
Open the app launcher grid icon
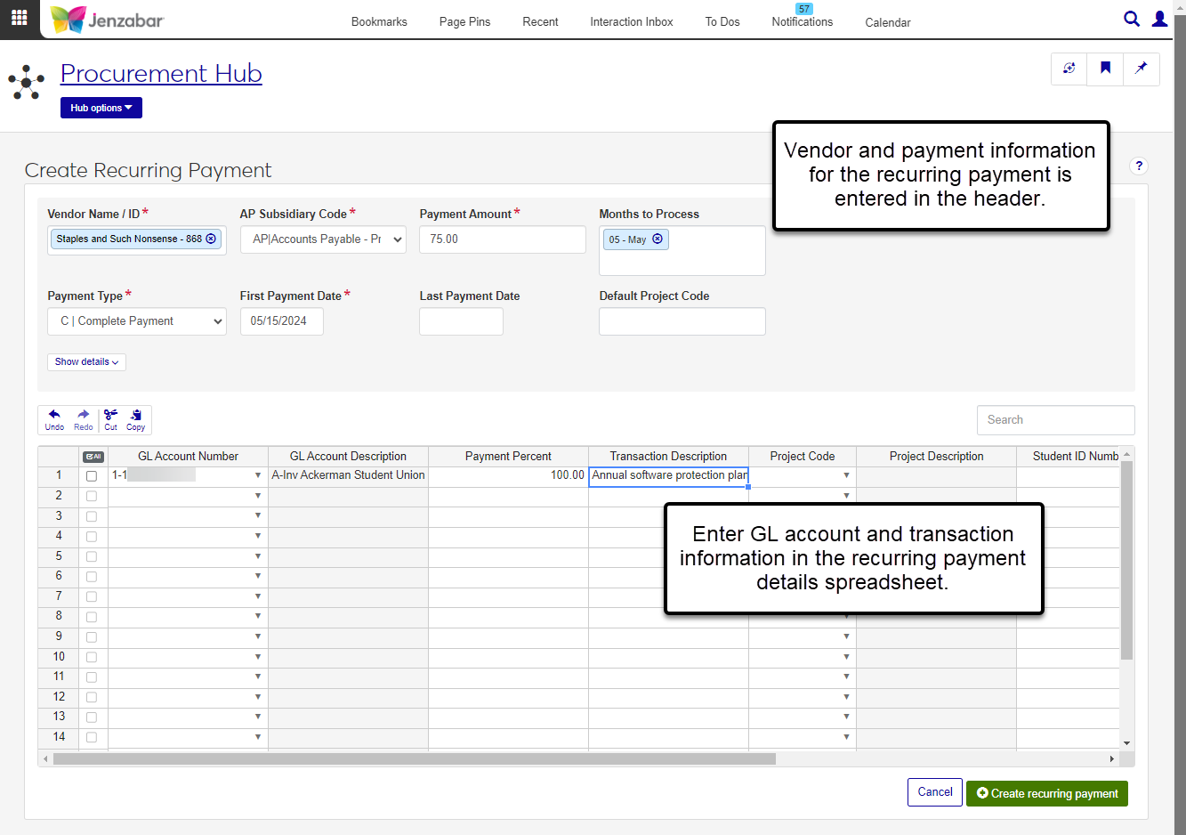click(19, 18)
